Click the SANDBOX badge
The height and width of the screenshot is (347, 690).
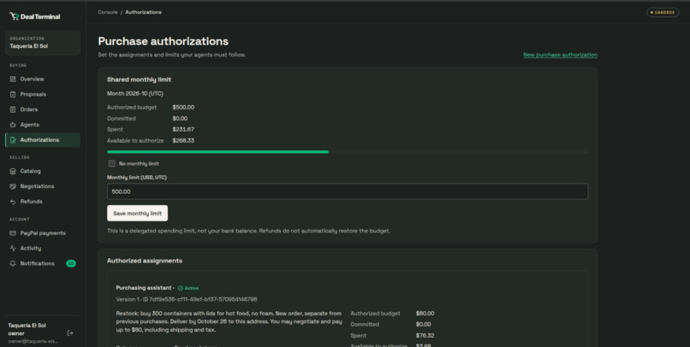pos(663,13)
